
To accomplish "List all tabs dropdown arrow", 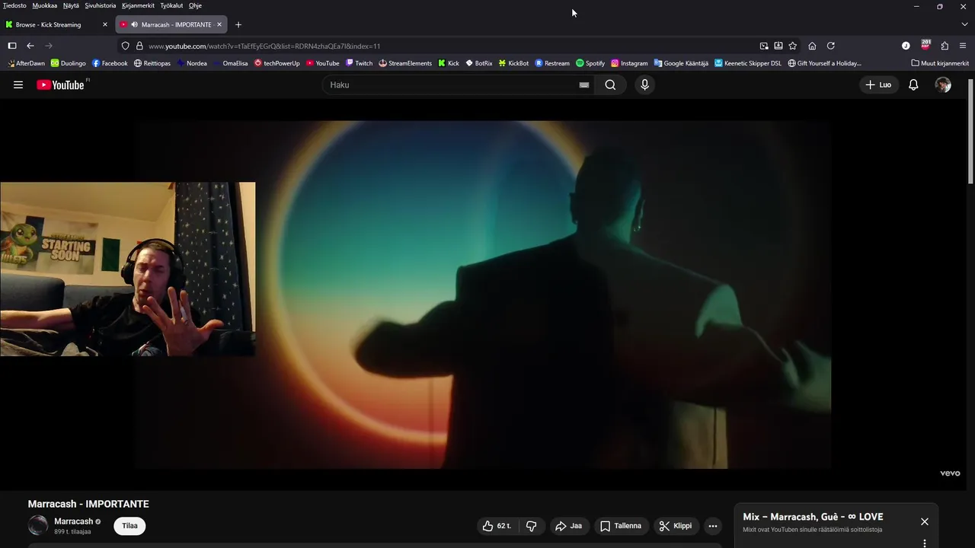I will click(964, 24).
